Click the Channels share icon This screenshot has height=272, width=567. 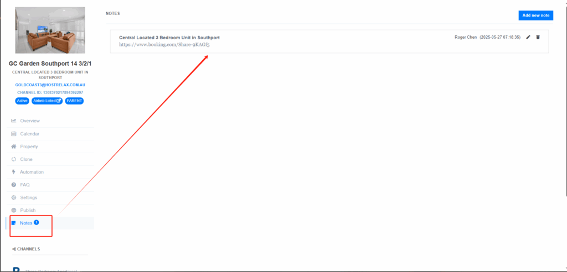click(x=14, y=249)
